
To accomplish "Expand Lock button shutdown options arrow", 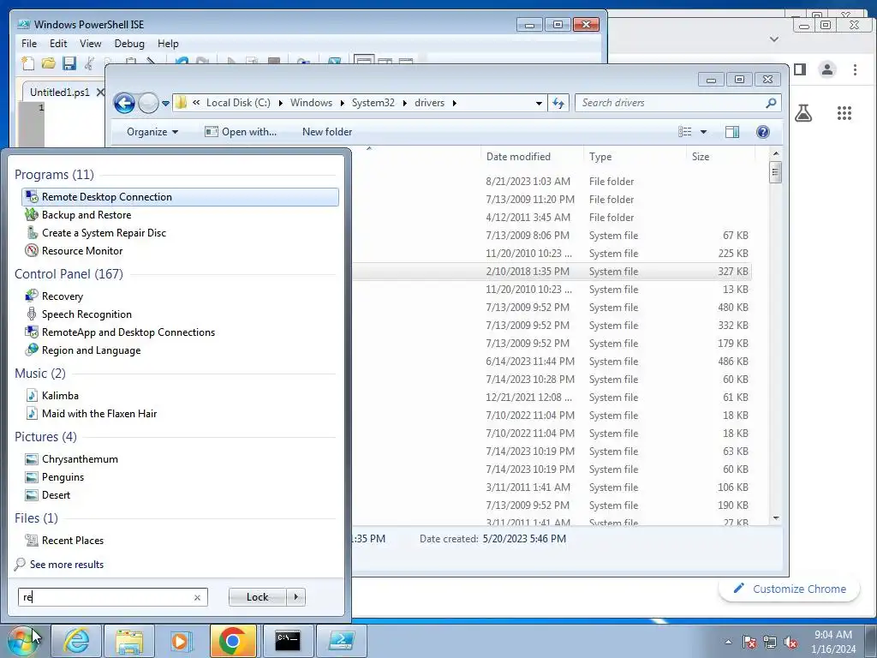I will click(295, 597).
